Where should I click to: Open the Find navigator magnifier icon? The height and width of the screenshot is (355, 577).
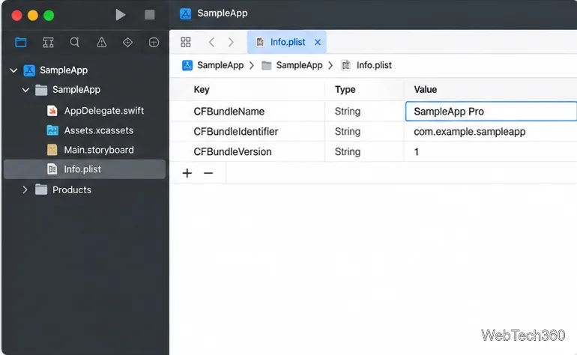click(x=75, y=42)
